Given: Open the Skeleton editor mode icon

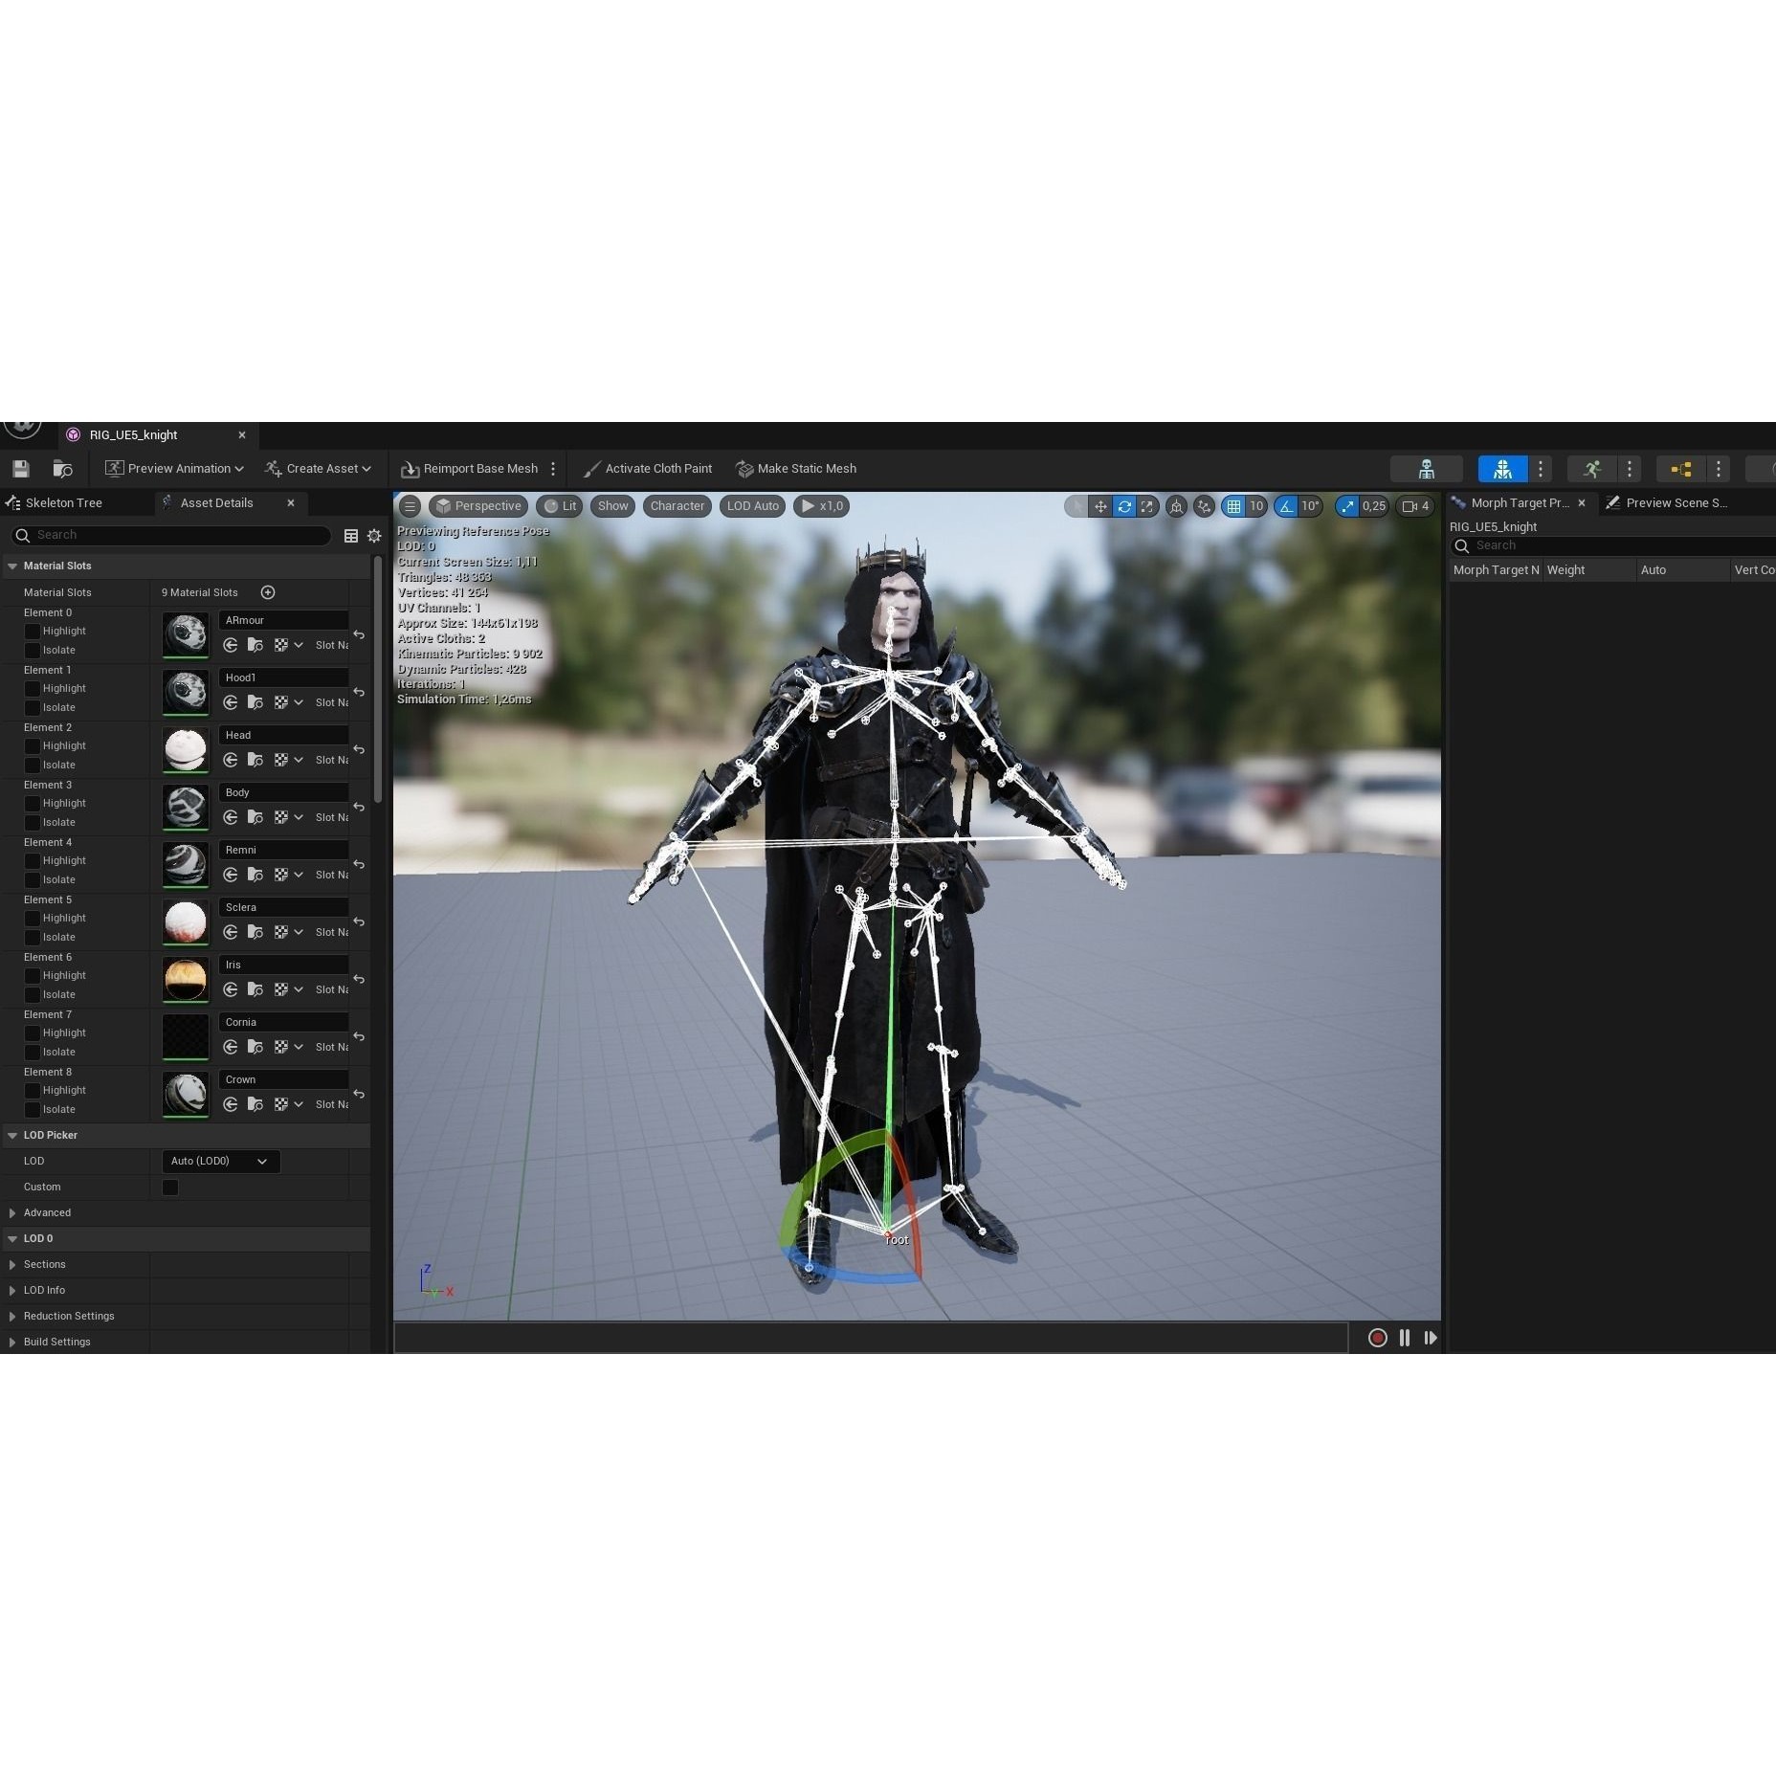Looking at the screenshot, I should coord(1426,469).
